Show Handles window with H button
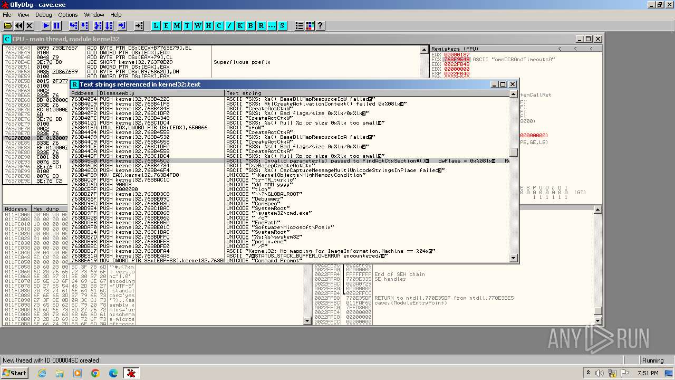This screenshot has width=675, height=380. tap(209, 25)
